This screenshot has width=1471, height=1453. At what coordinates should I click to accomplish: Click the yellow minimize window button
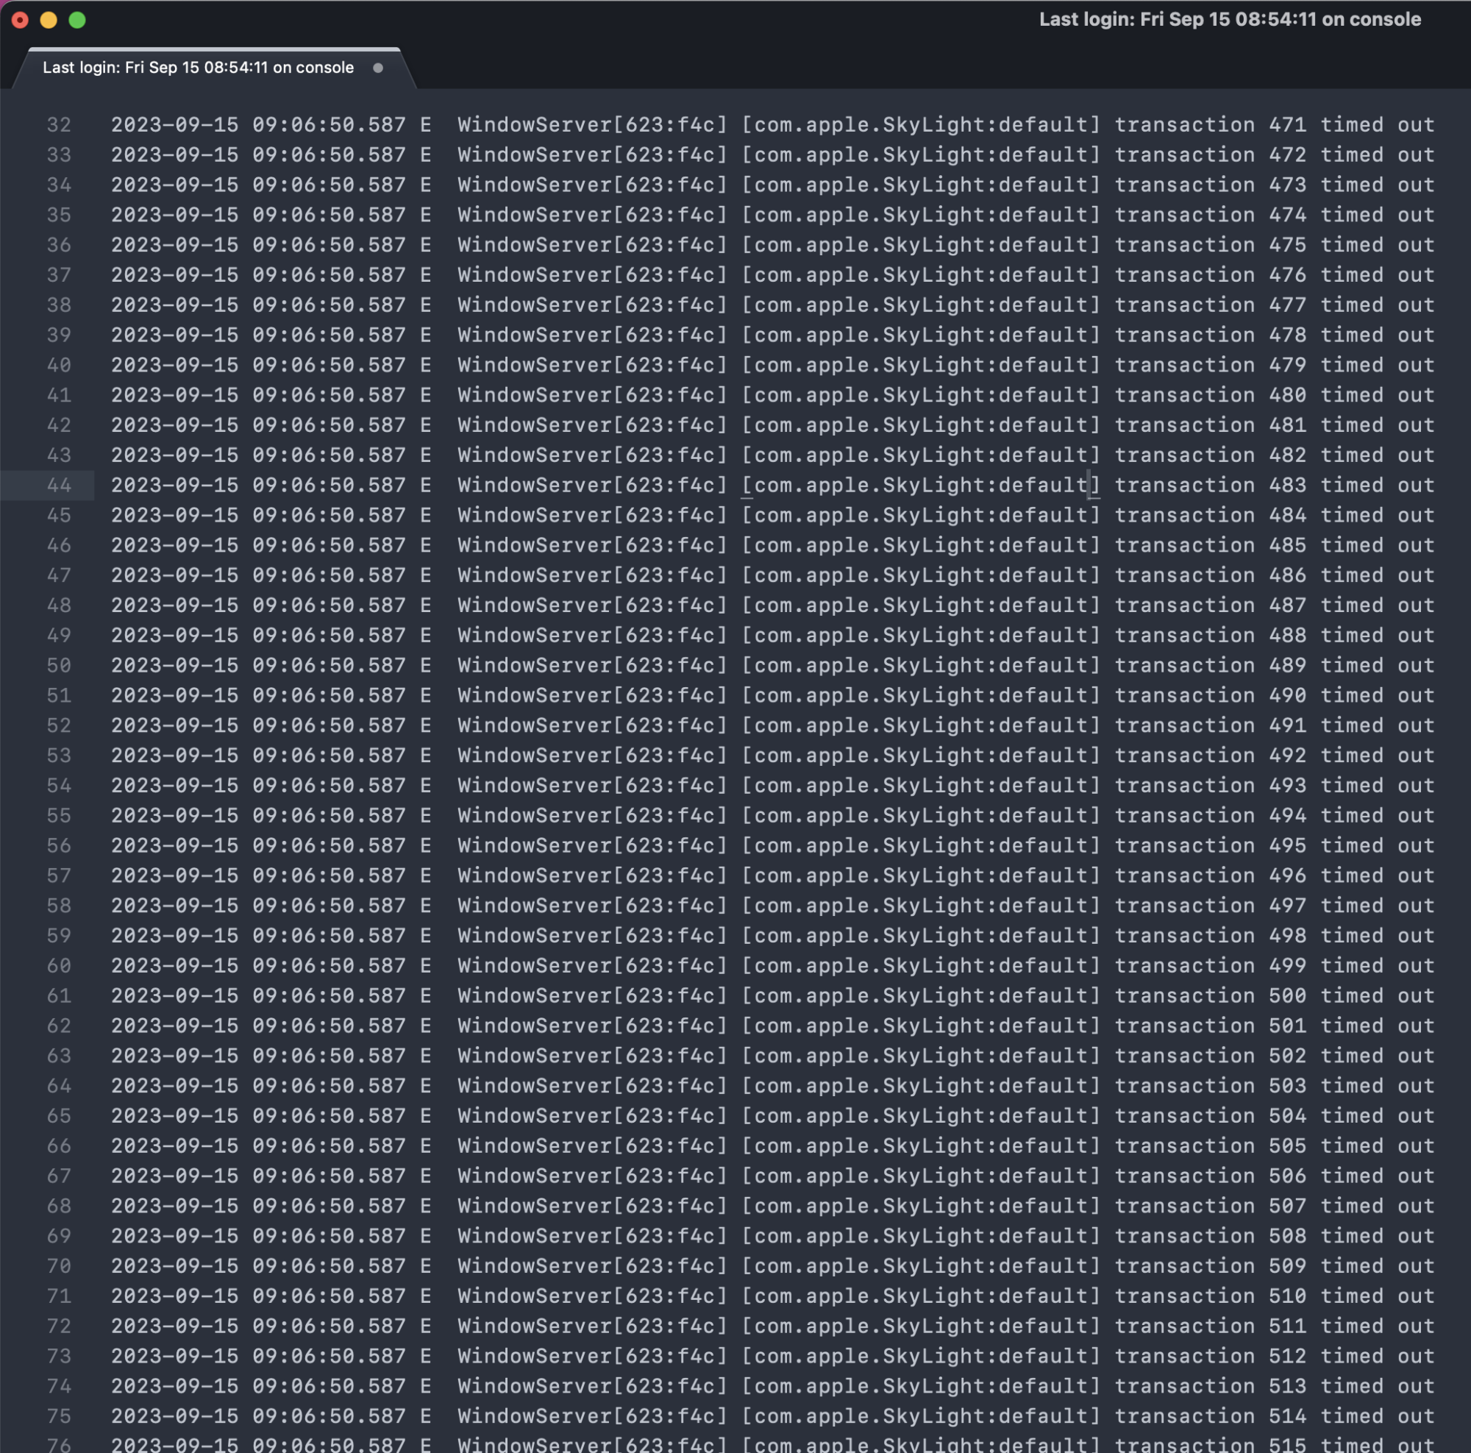pos(49,20)
